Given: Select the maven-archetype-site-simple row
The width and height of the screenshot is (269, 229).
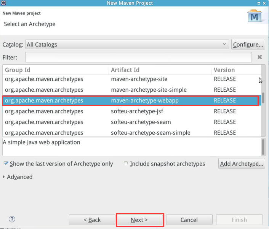Looking at the screenshot, I should pyautogui.click(x=132, y=90).
